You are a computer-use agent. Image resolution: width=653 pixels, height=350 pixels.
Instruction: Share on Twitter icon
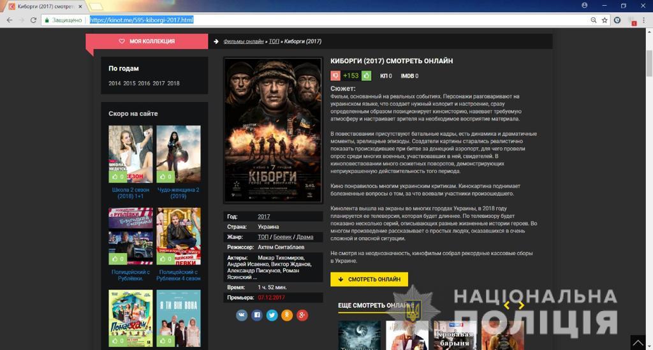point(272,315)
